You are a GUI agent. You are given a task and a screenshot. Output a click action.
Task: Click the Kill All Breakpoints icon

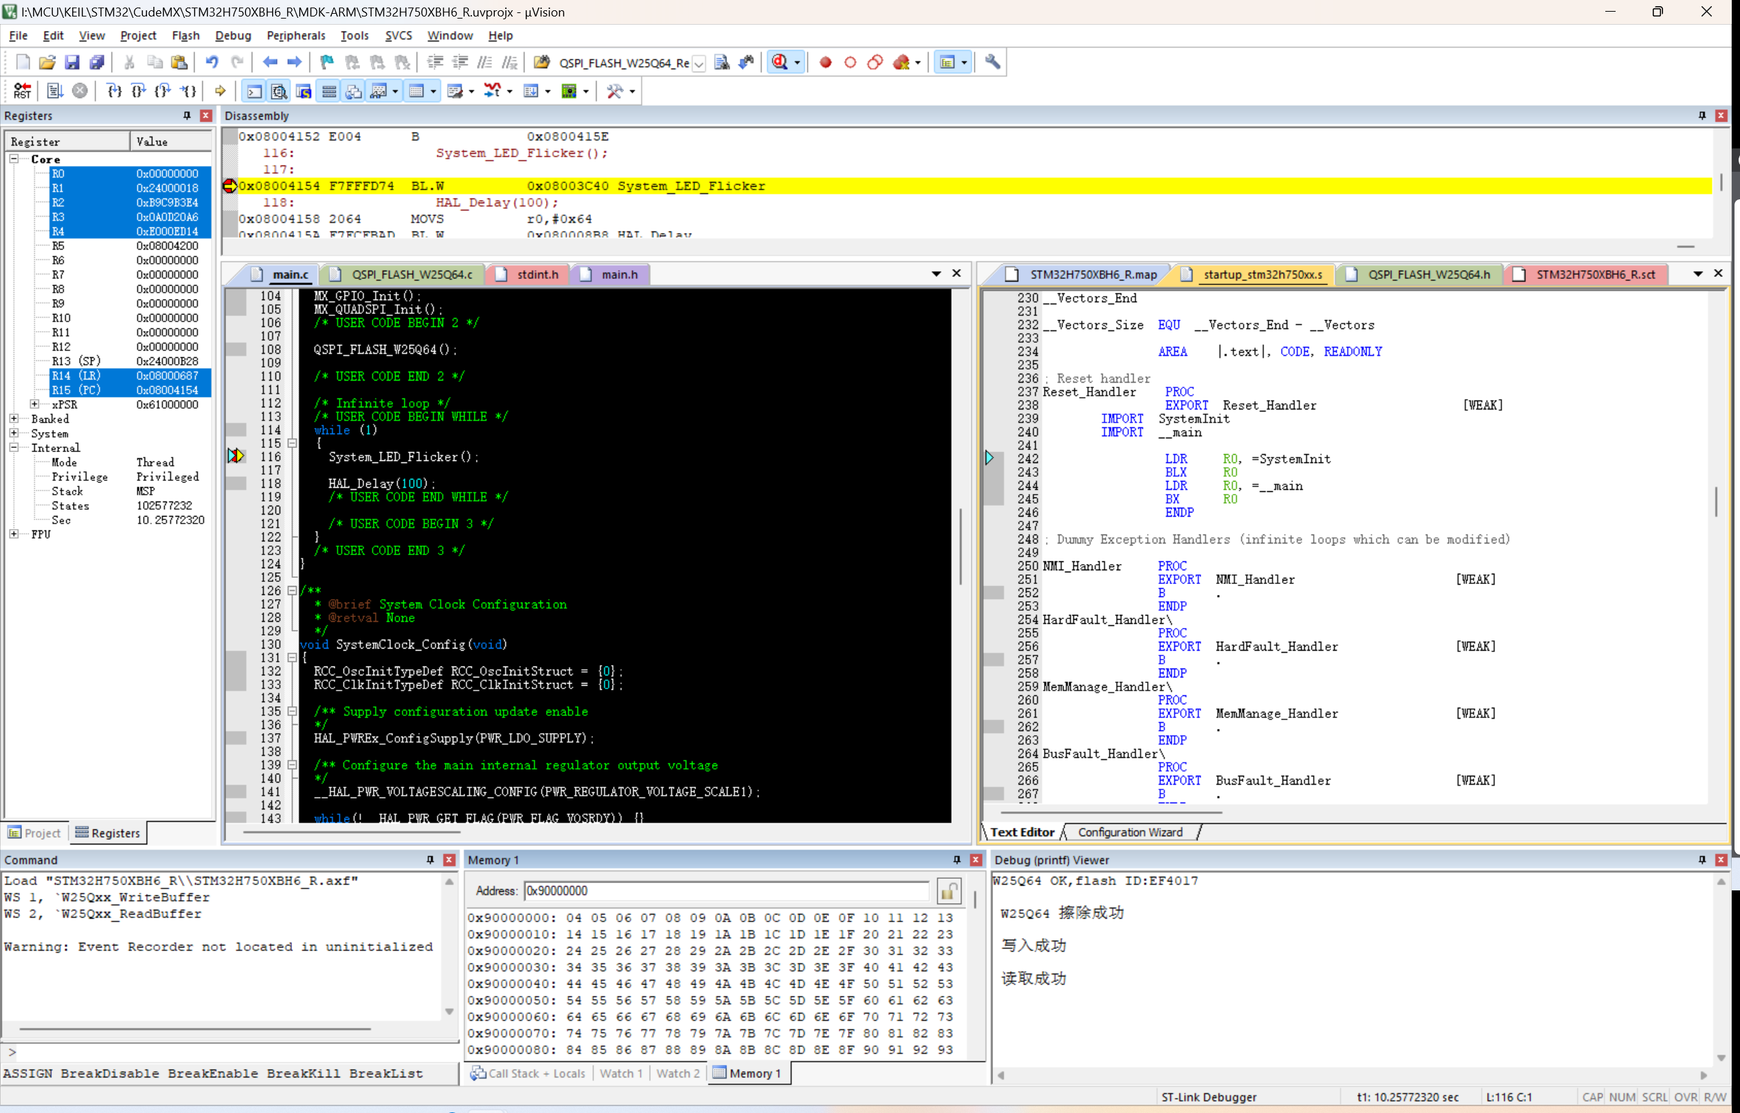coord(901,62)
